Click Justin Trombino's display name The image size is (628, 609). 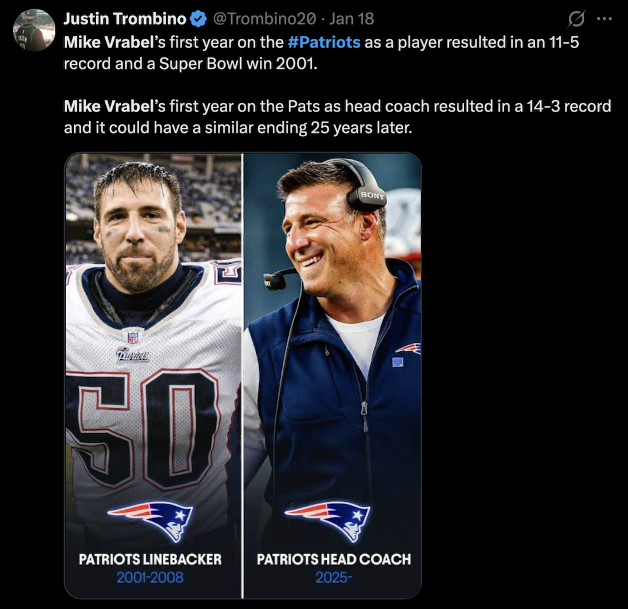click(124, 18)
